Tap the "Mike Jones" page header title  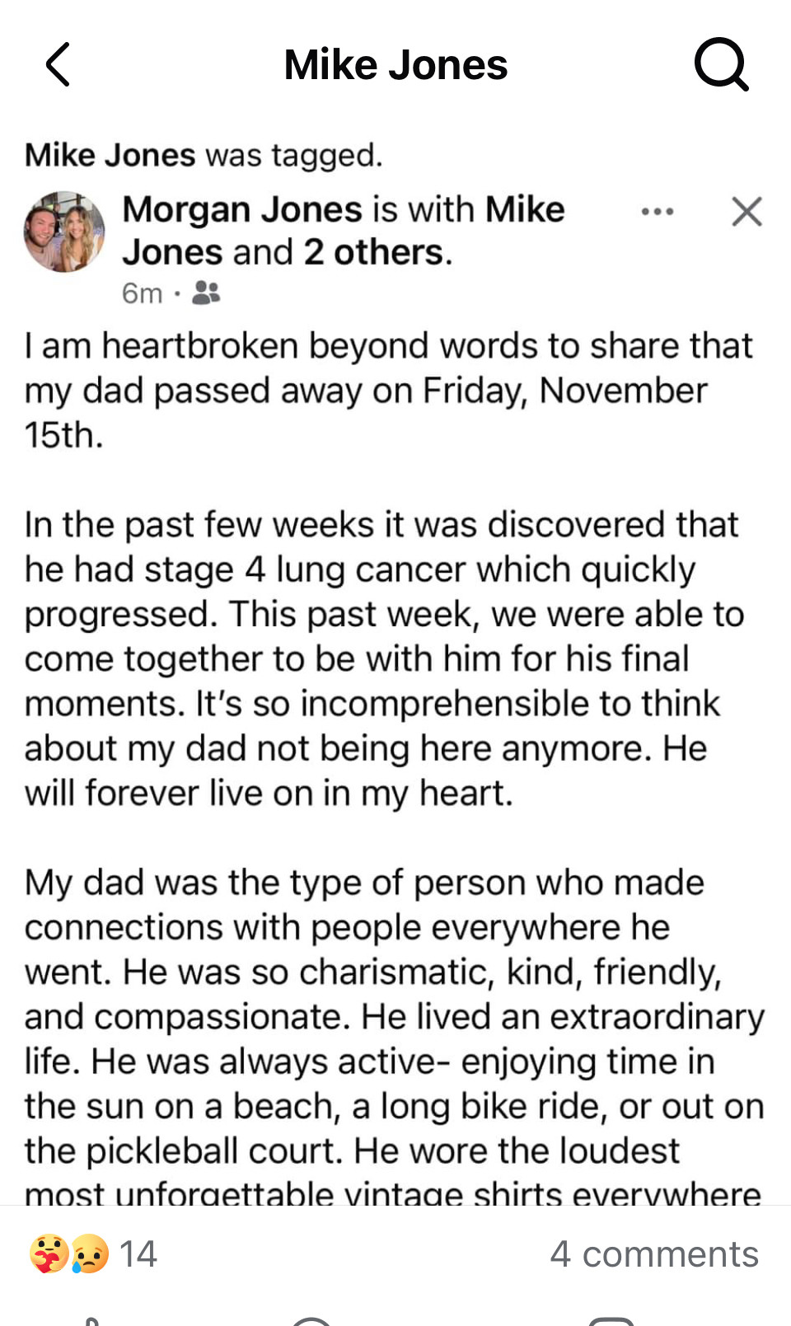click(x=395, y=64)
